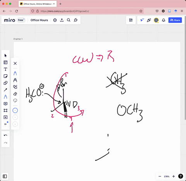
Task: Click the Office Hours board title
Action: (39, 20)
